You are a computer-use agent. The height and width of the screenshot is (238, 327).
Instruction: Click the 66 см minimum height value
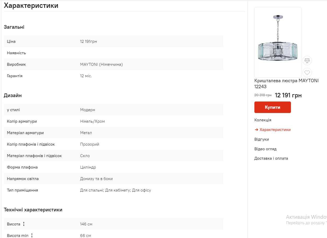pyautogui.click(x=86, y=236)
